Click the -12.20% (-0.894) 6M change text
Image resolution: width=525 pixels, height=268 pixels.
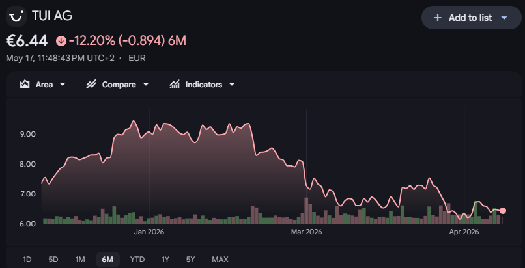point(128,41)
